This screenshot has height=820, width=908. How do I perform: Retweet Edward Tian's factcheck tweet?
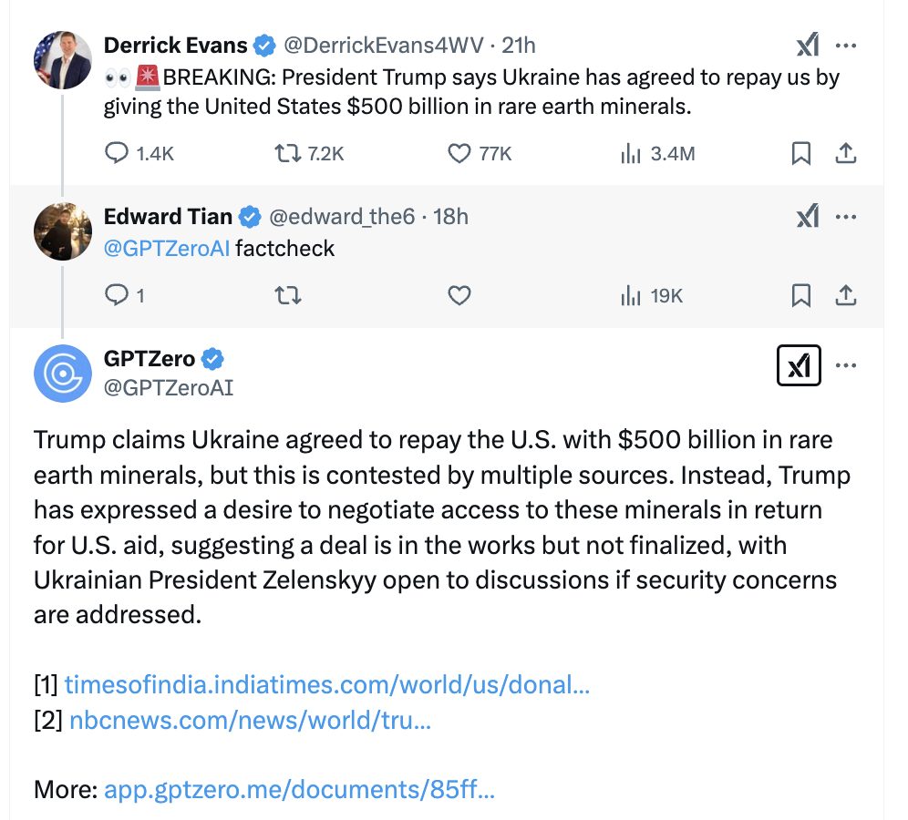coord(288,296)
